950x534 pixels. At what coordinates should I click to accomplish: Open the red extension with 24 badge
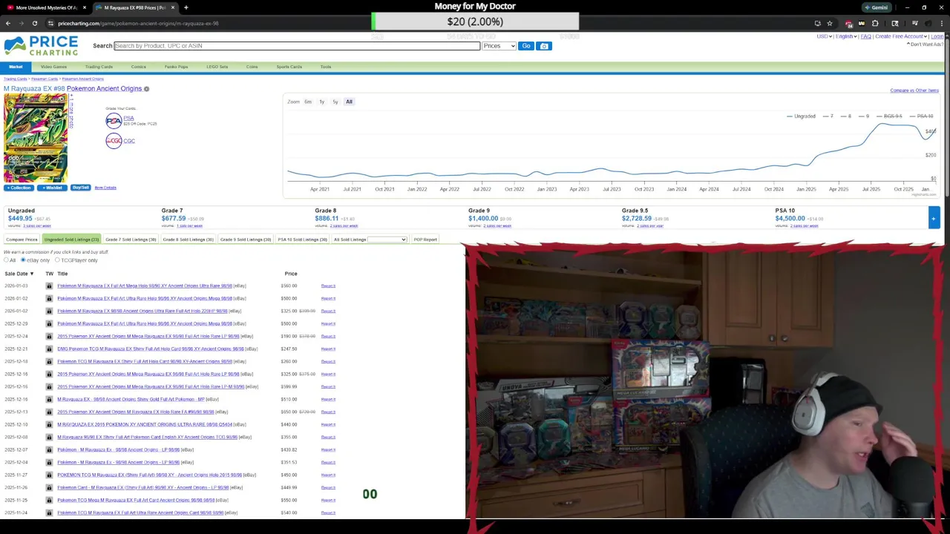point(849,23)
